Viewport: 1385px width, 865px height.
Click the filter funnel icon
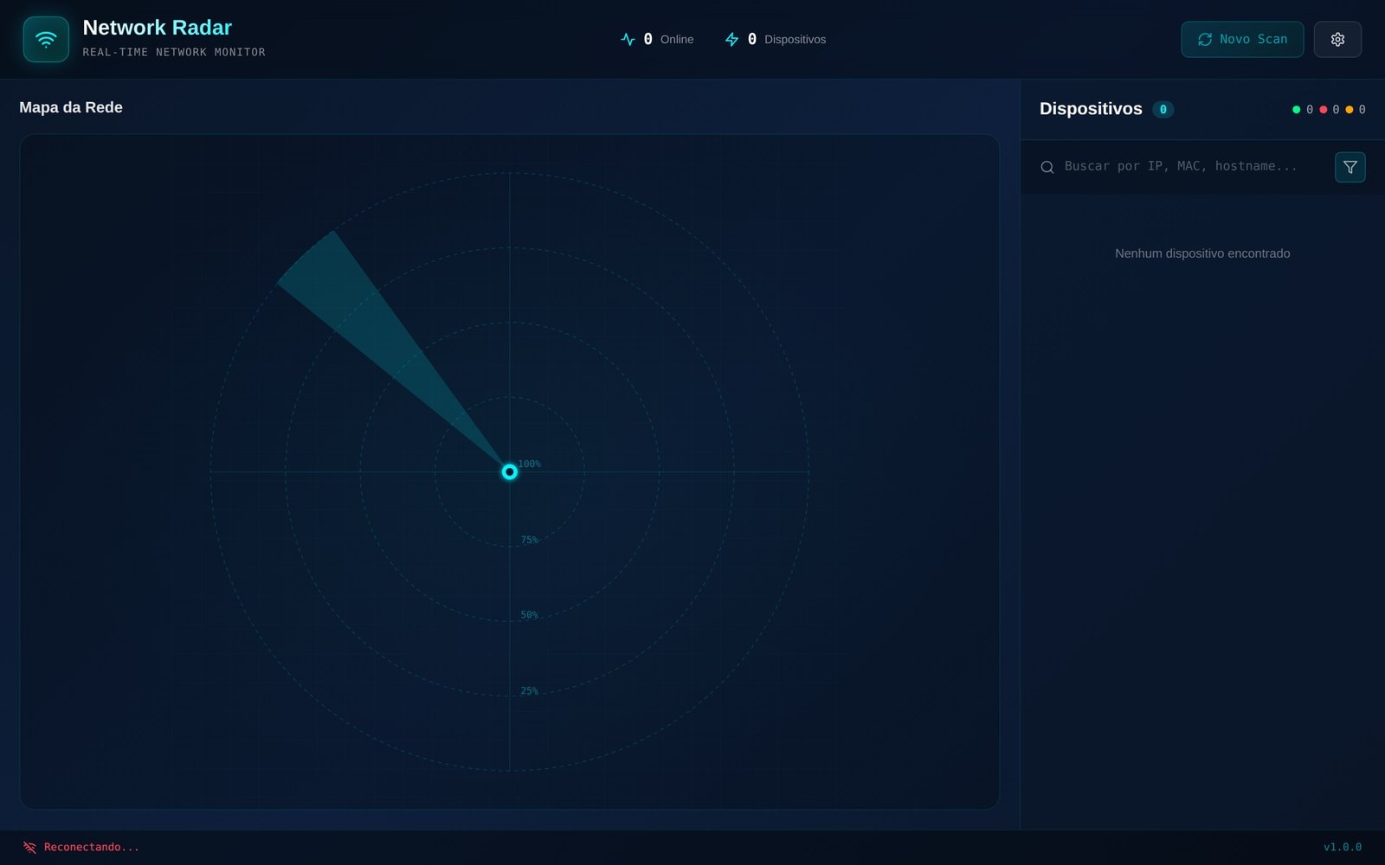[1350, 167]
